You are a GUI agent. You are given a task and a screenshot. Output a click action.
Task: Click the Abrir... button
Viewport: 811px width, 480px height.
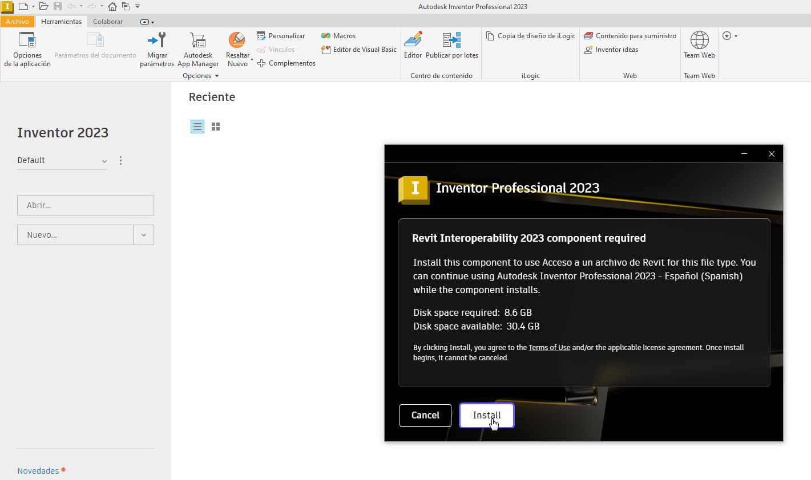tap(86, 205)
